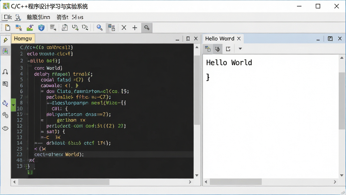Click editor vertical scrollbar down arrow
This screenshot has height=195, width=346.
tap(197, 175)
